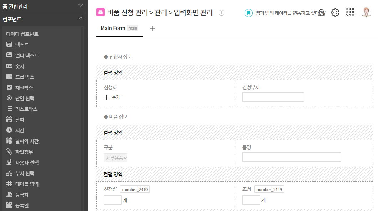Click the 추가 button under 신청자

pos(112,97)
